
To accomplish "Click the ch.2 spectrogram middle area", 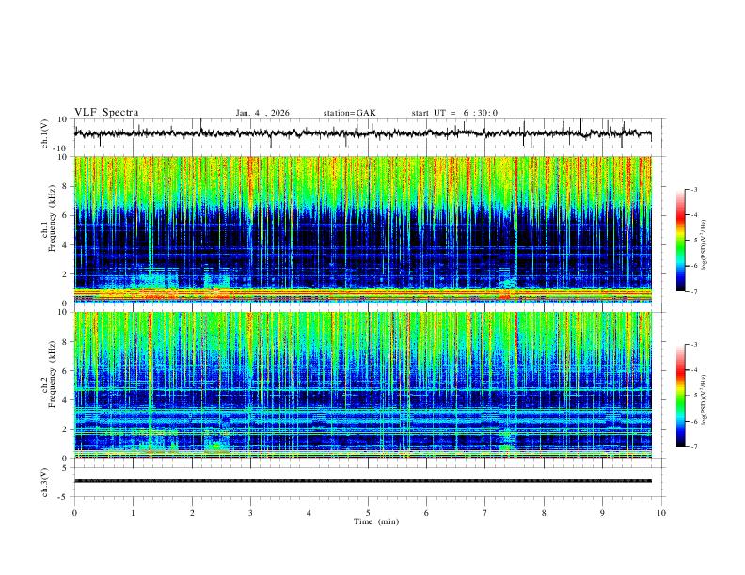I will (362, 385).
